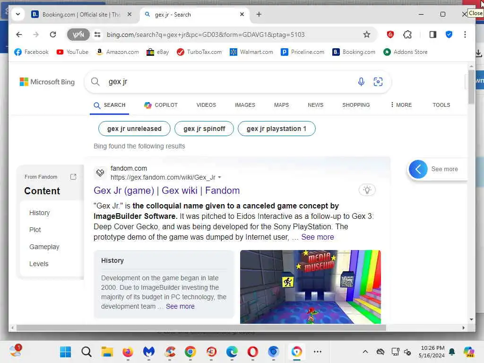484x363 pixels.
Task: Open the site settings icon beside the URL
Action: click(x=97, y=35)
